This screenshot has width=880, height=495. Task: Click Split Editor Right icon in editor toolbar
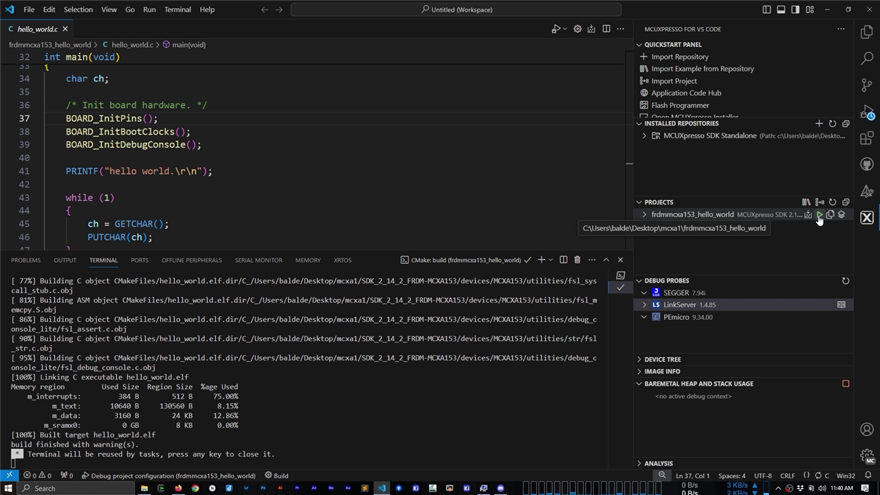tap(606, 29)
